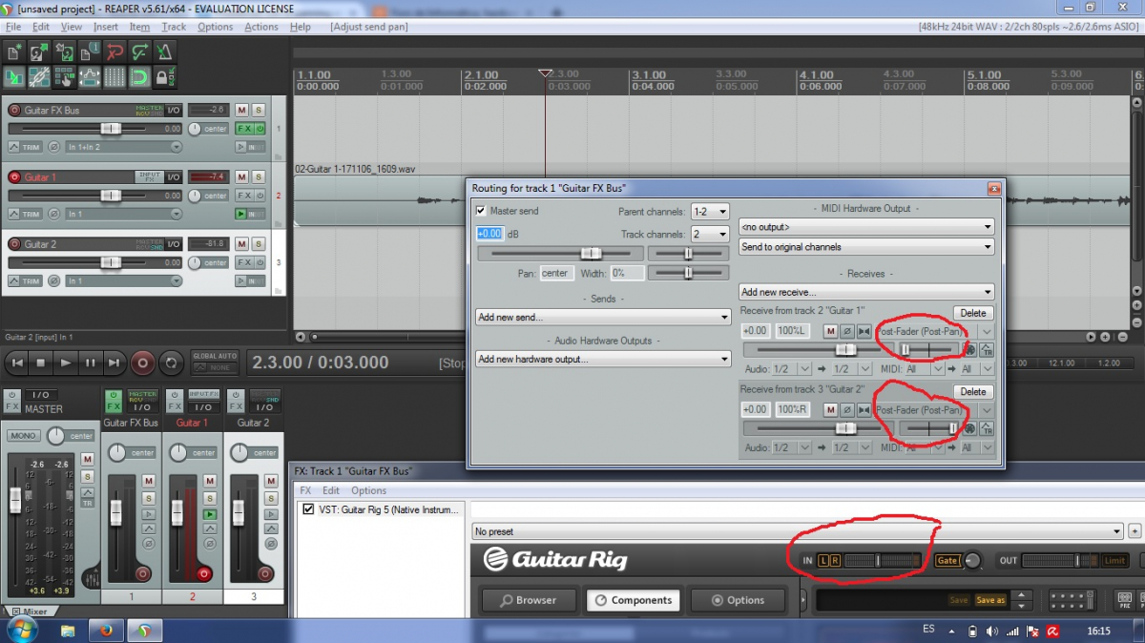Viewport: 1145px width, 643px height.
Task: Open Edit menu in FX window
Action: coord(330,490)
